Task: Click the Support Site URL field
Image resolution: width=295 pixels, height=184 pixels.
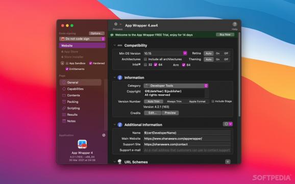Action: 187,144
